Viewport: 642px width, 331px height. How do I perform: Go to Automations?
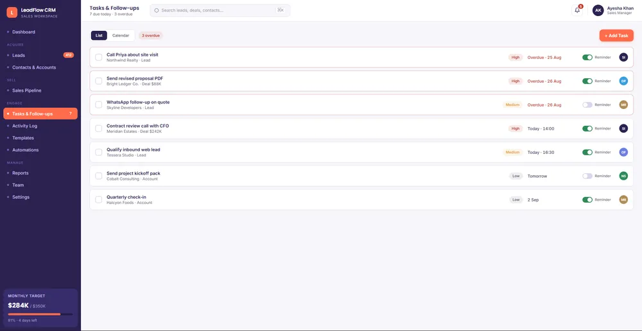tap(40, 149)
